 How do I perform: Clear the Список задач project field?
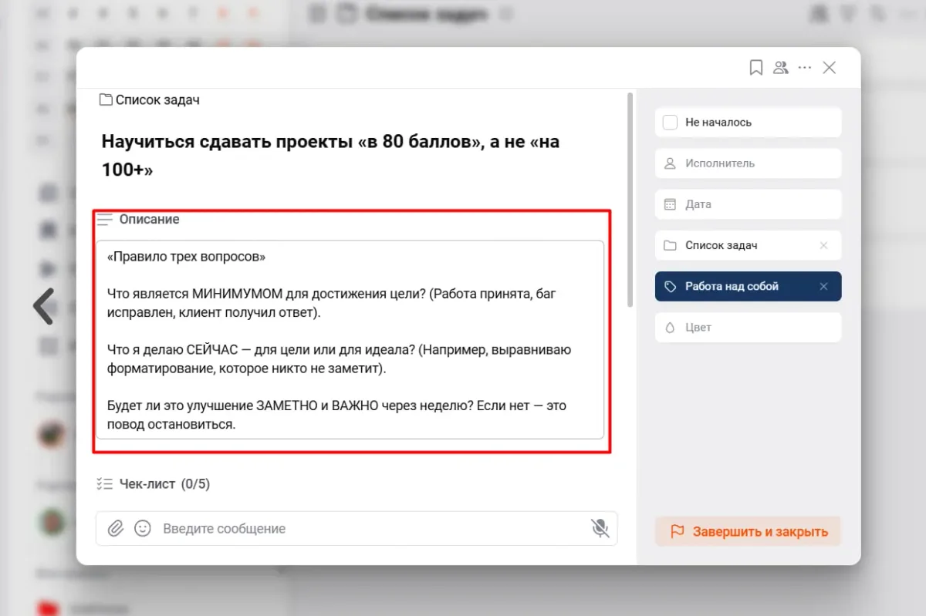823,245
